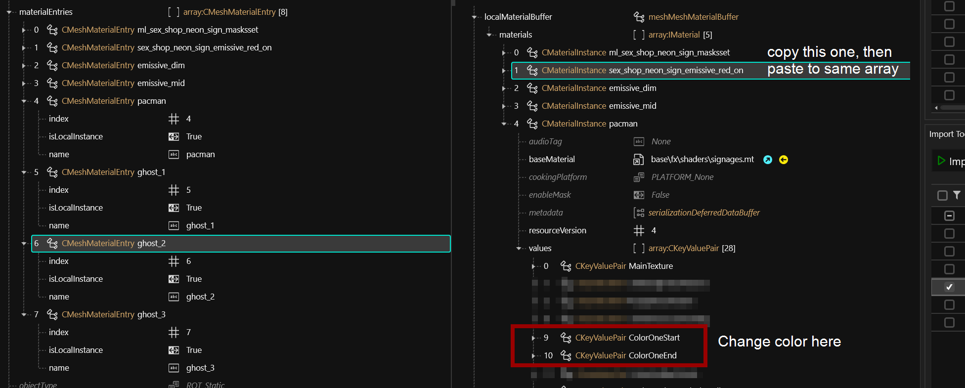Click the cyan open-reference icon beside signages.mt
The height and width of the screenshot is (388, 965).
(767, 160)
